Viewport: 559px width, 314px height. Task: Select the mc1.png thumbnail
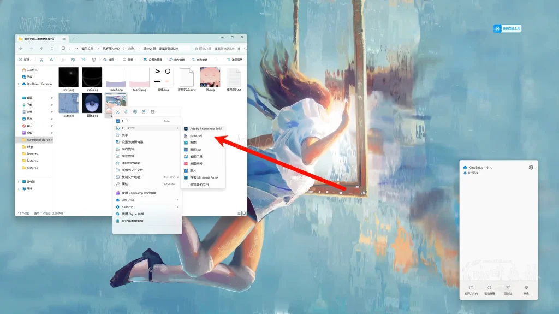(x=68, y=79)
